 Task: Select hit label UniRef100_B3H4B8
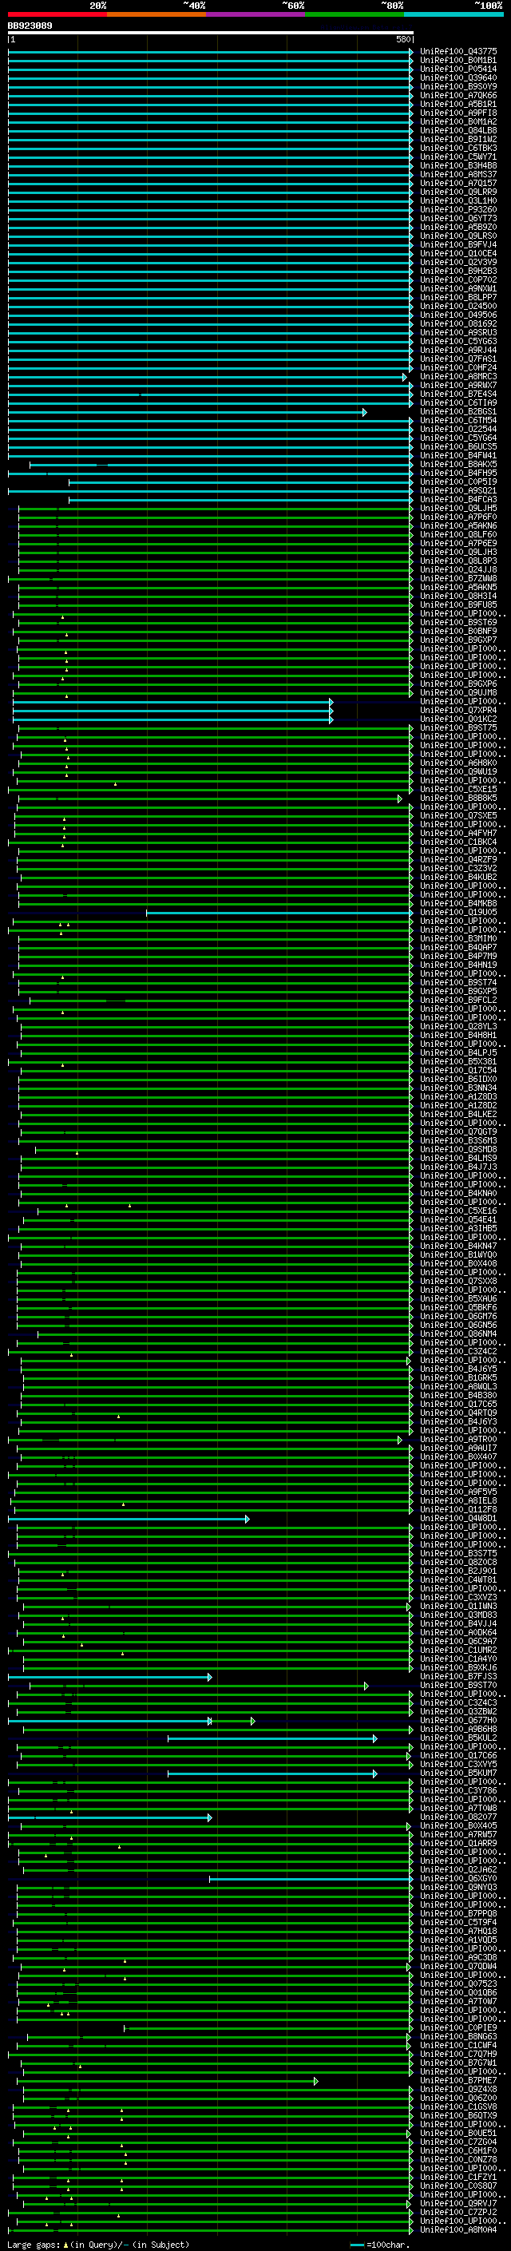click(x=458, y=165)
